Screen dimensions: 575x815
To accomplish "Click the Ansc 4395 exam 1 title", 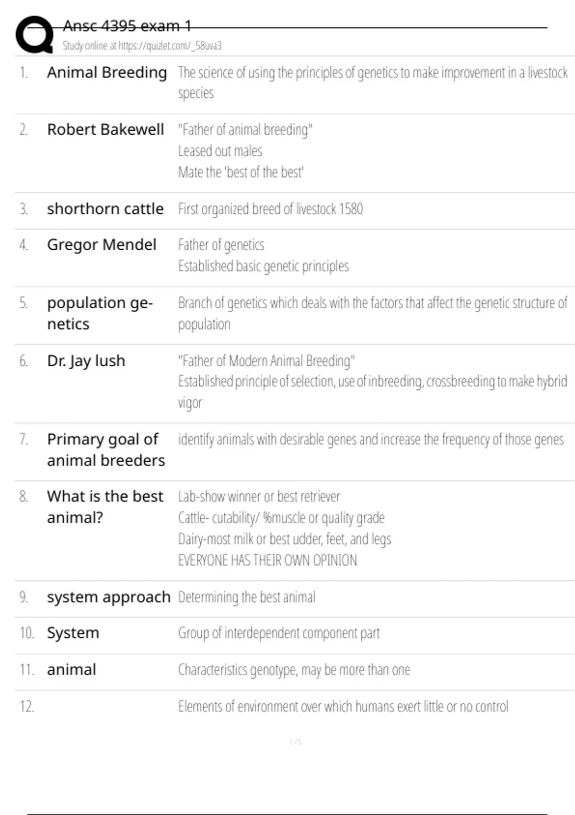I will [127, 26].
